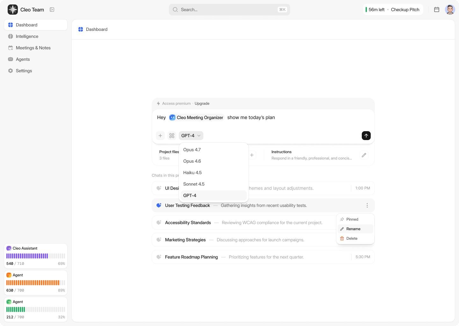This screenshot has height=326, width=459.
Task: Open Agents page in the sidebar
Action: pyautogui.click(x=36, y=59)
